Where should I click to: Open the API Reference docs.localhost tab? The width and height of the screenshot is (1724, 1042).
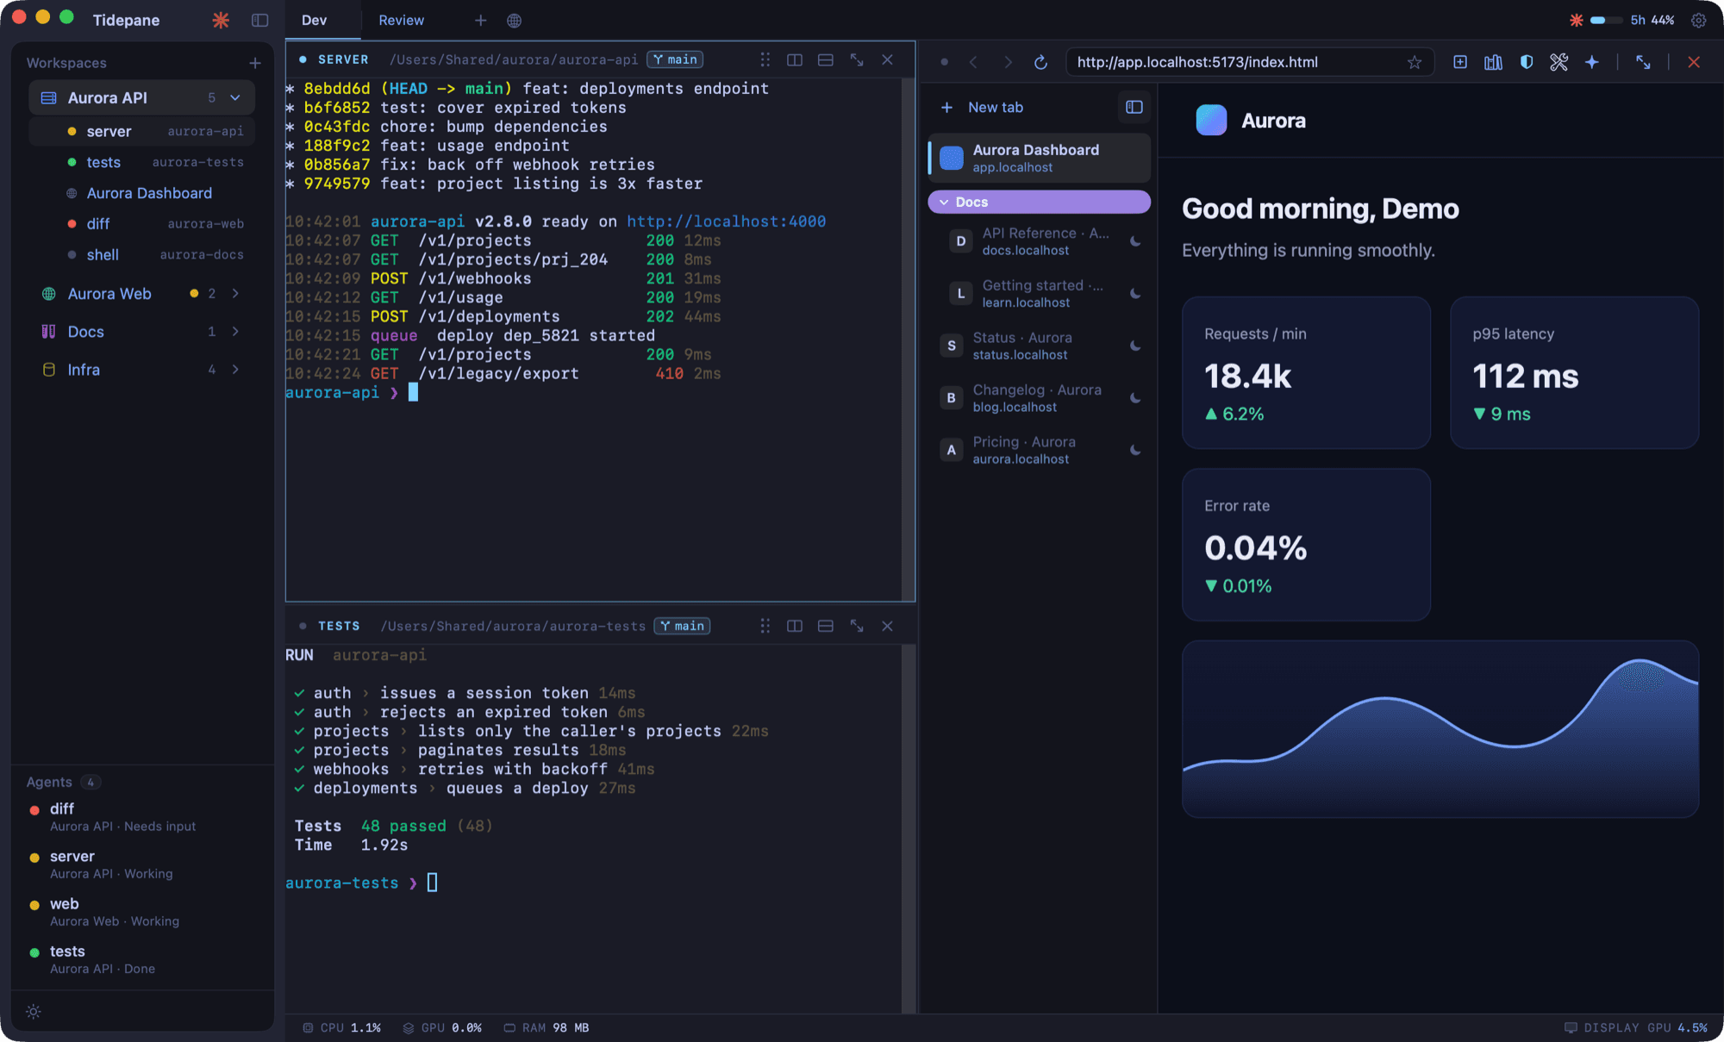coord(1045,241)
